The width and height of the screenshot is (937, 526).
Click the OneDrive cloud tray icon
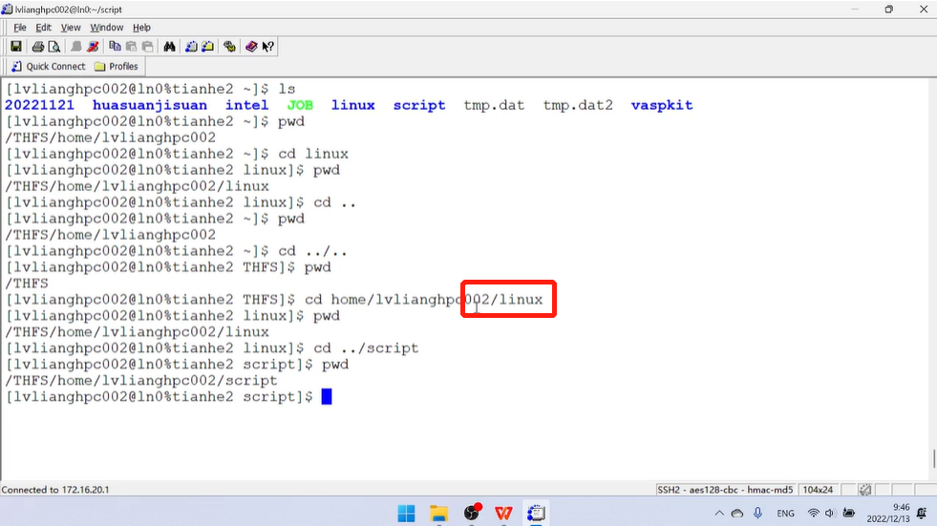(737, 513)
